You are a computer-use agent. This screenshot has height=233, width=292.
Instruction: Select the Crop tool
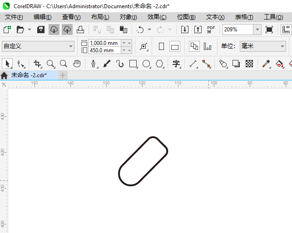tap(37, 64)
